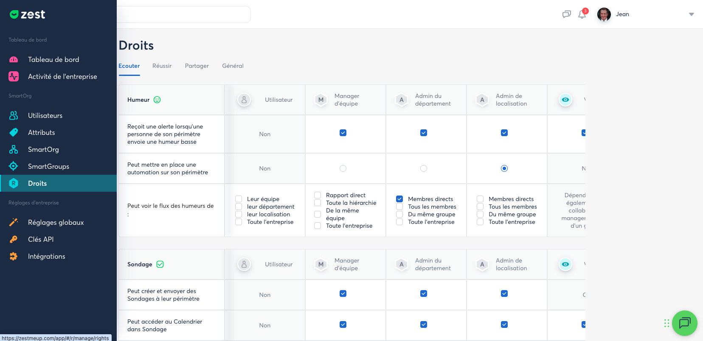Viewport: 703px width, 341px height.
Task: Switch to the Réussir tab
Action: [162, 66]
